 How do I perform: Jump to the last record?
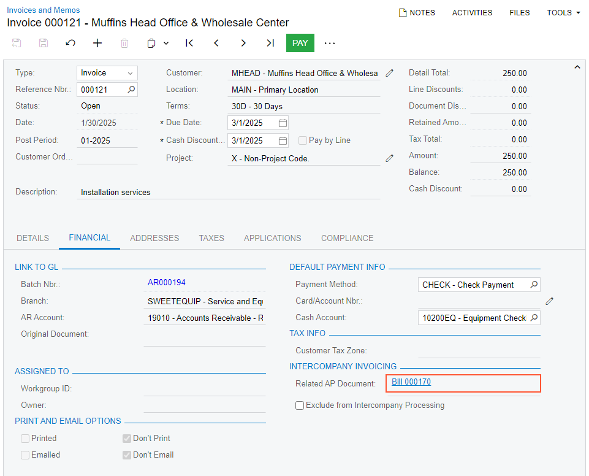pos(270,43)
